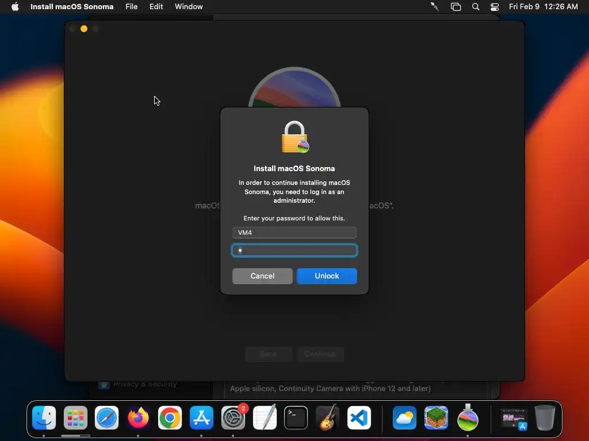Click "Enter your password to allow this." text

(294, 218)
